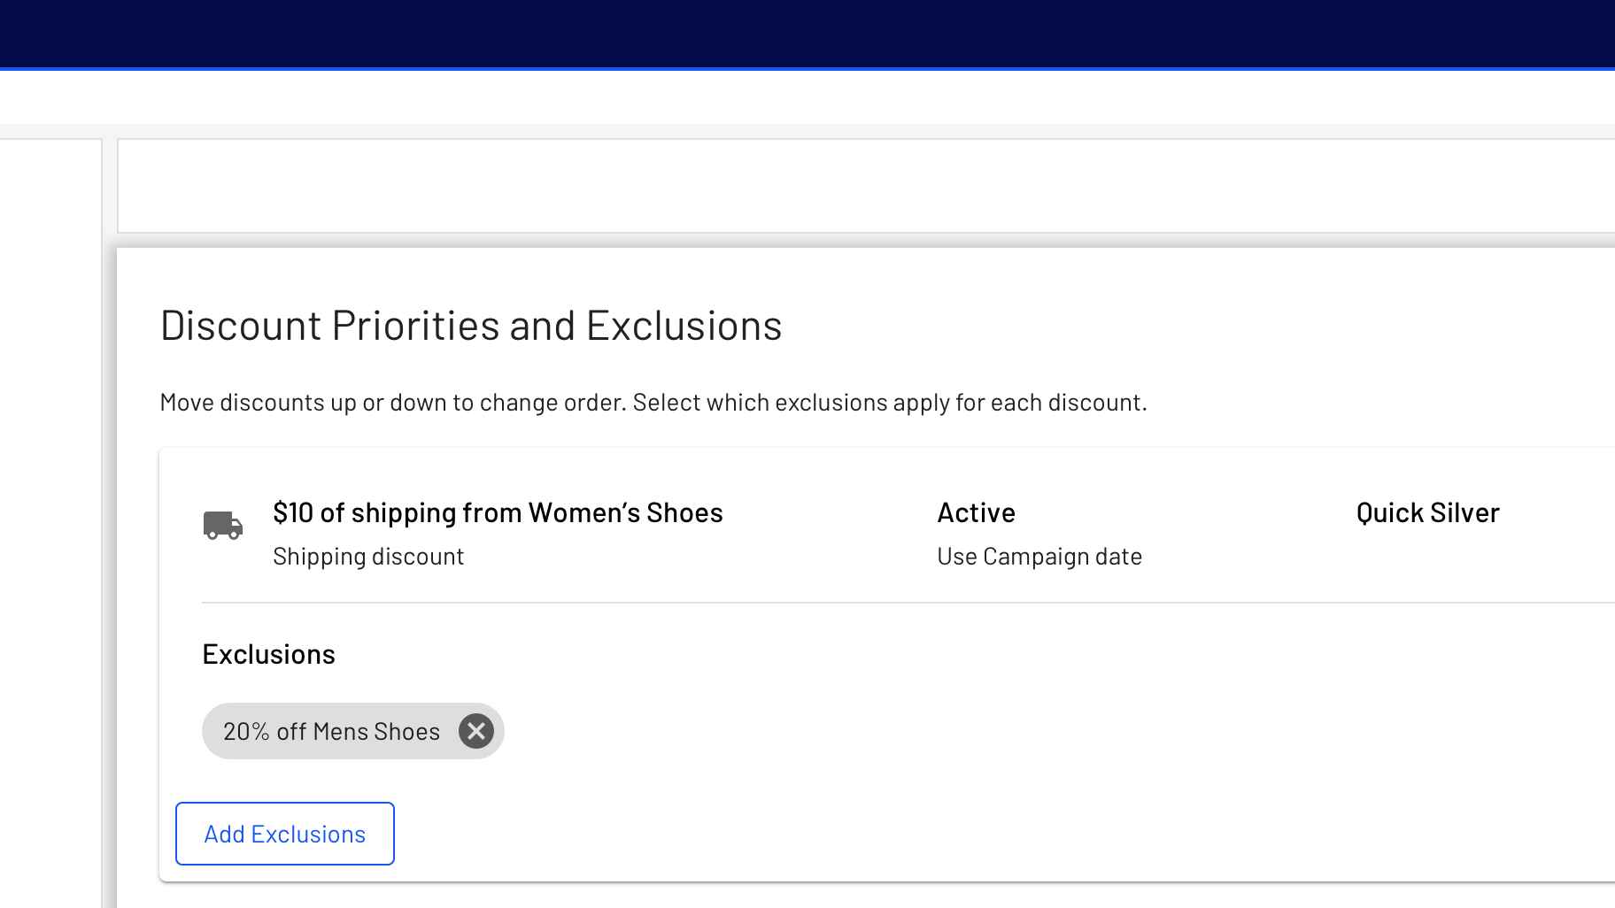Click the Exclusions section heading
Screen dimensions: 1615x908
[268, 654]
